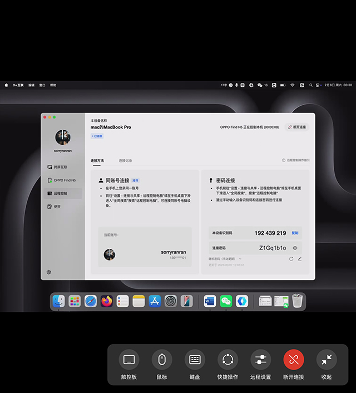This screenshot has width=356, height=393.
Task: Click microphone icon in menu bar
Action: tap(236, 85)
